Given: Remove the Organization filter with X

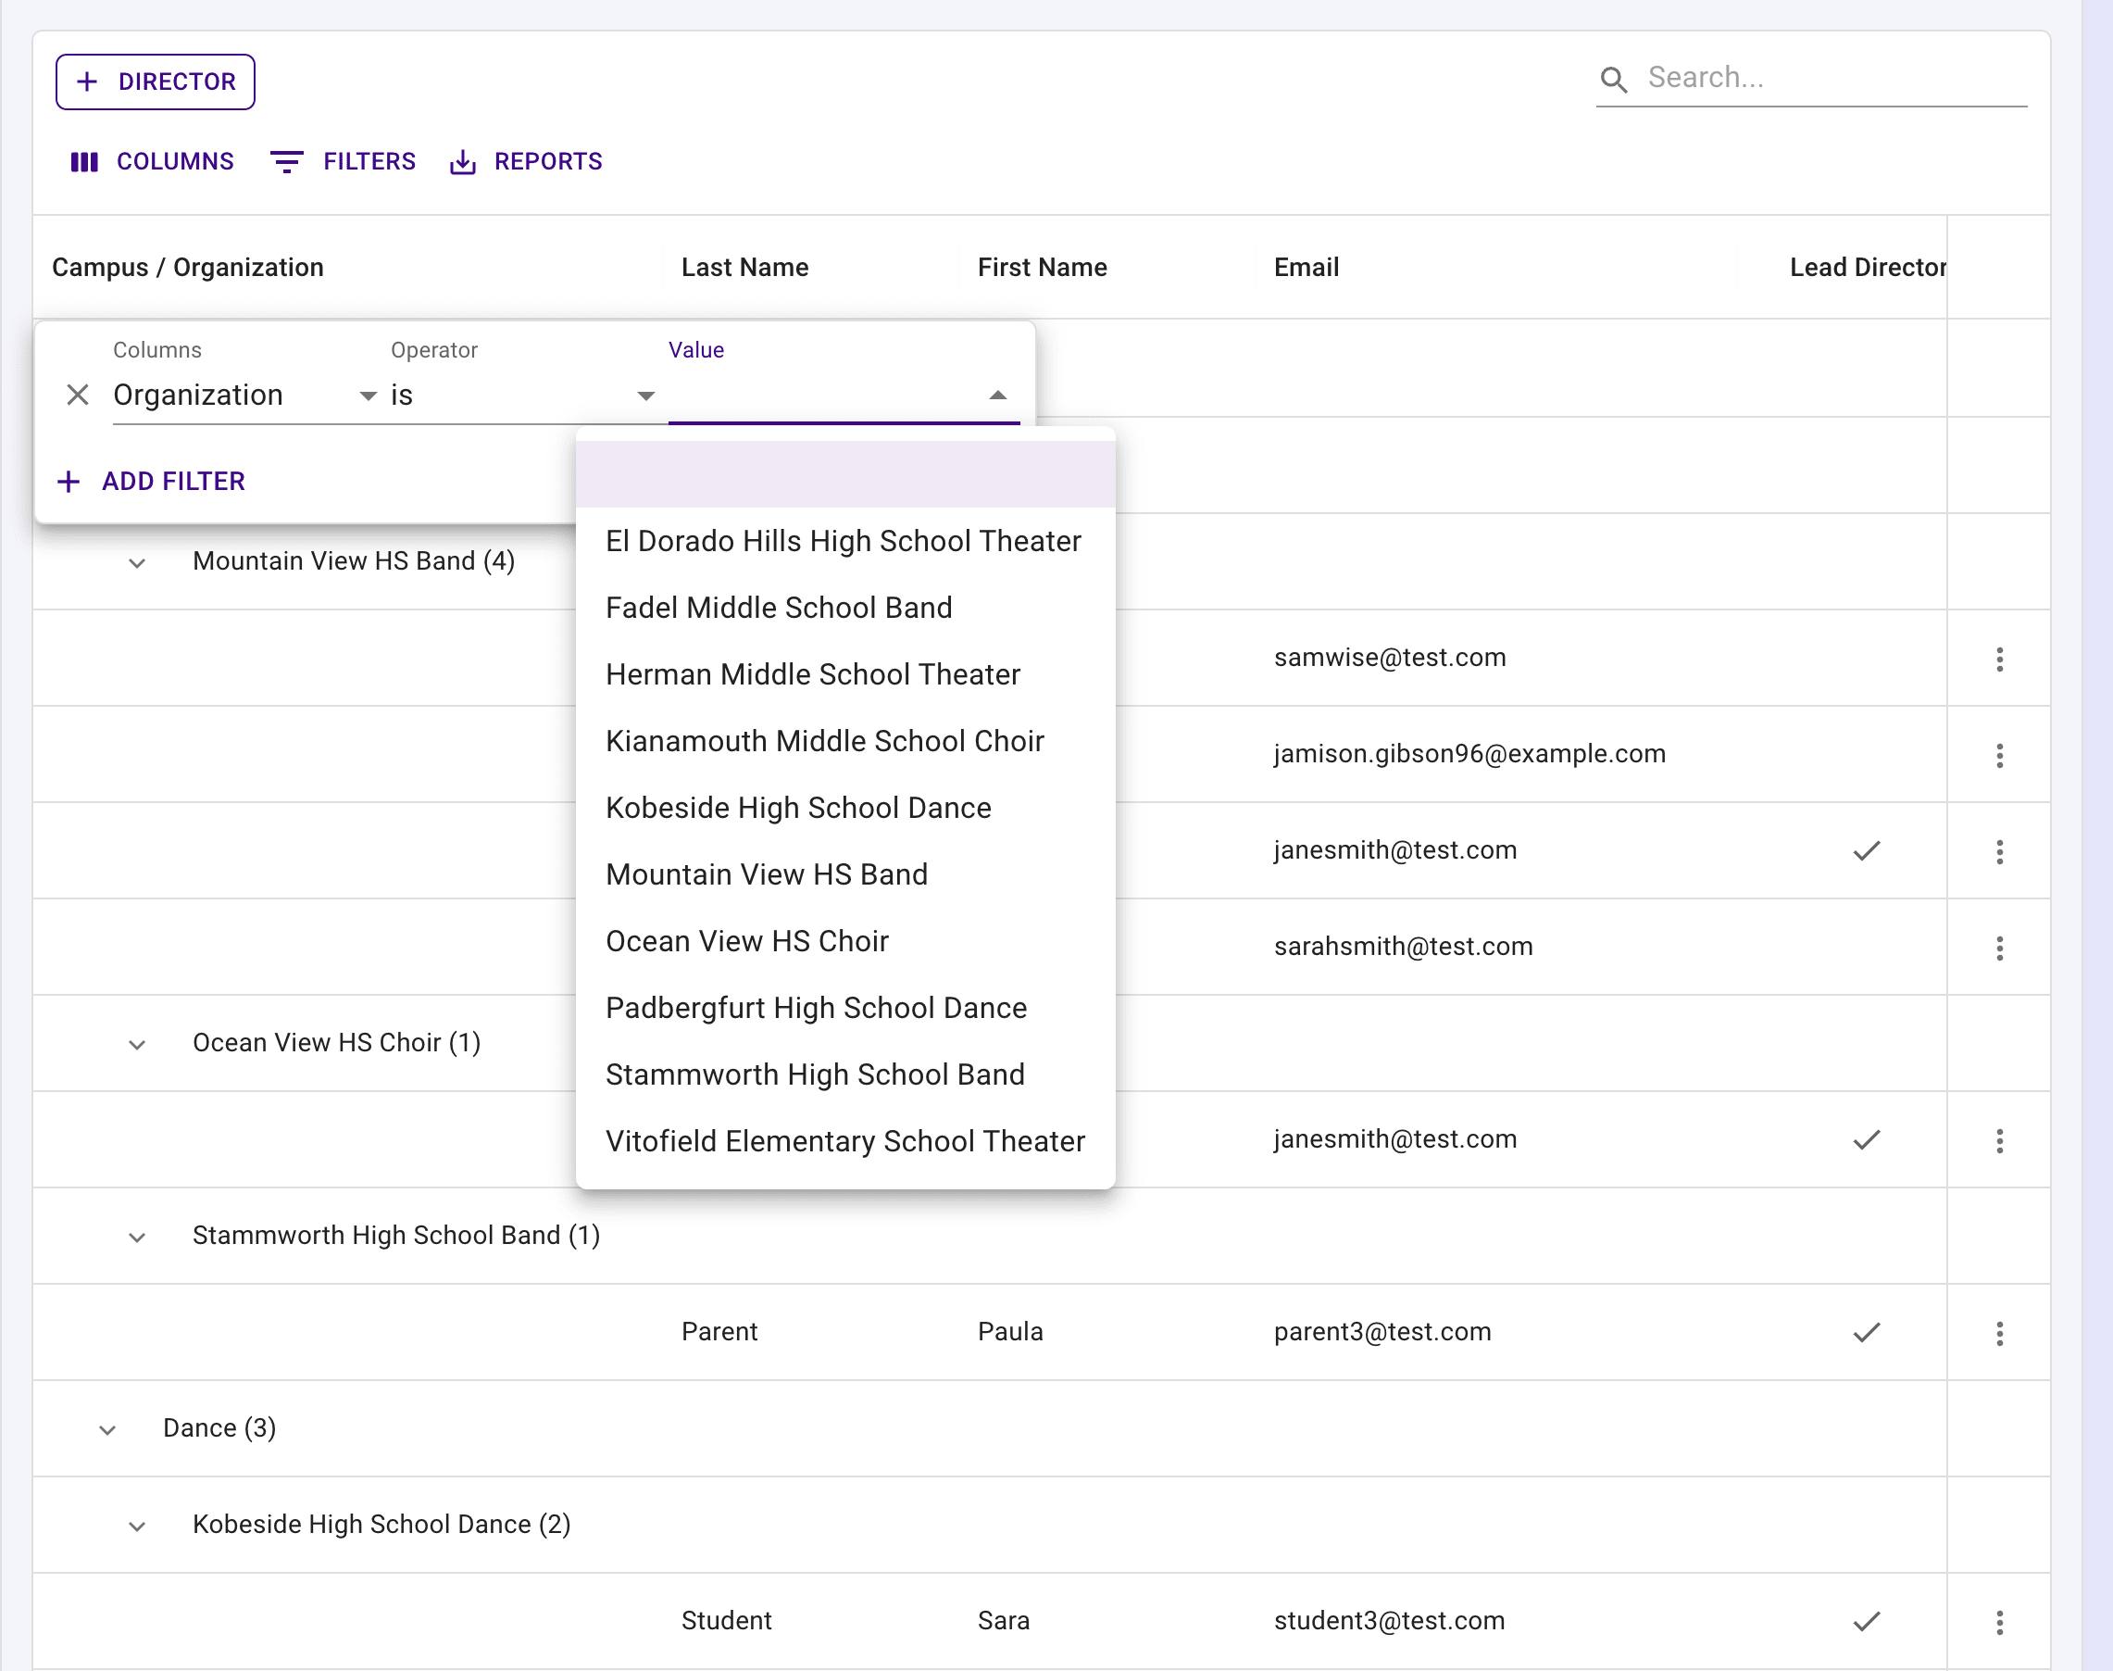Looking at the screenshot, I should 77,396.
